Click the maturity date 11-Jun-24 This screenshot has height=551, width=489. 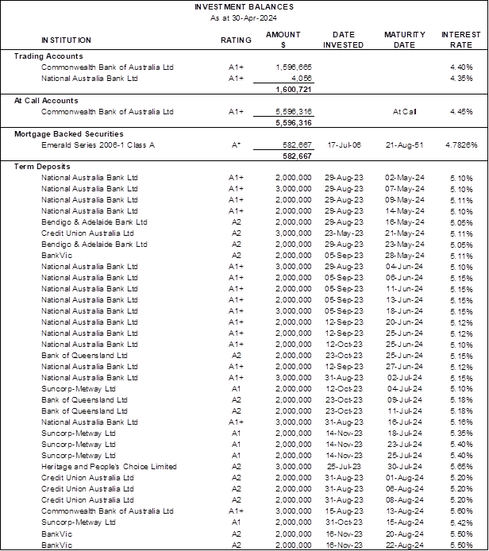tap(404, 289)
